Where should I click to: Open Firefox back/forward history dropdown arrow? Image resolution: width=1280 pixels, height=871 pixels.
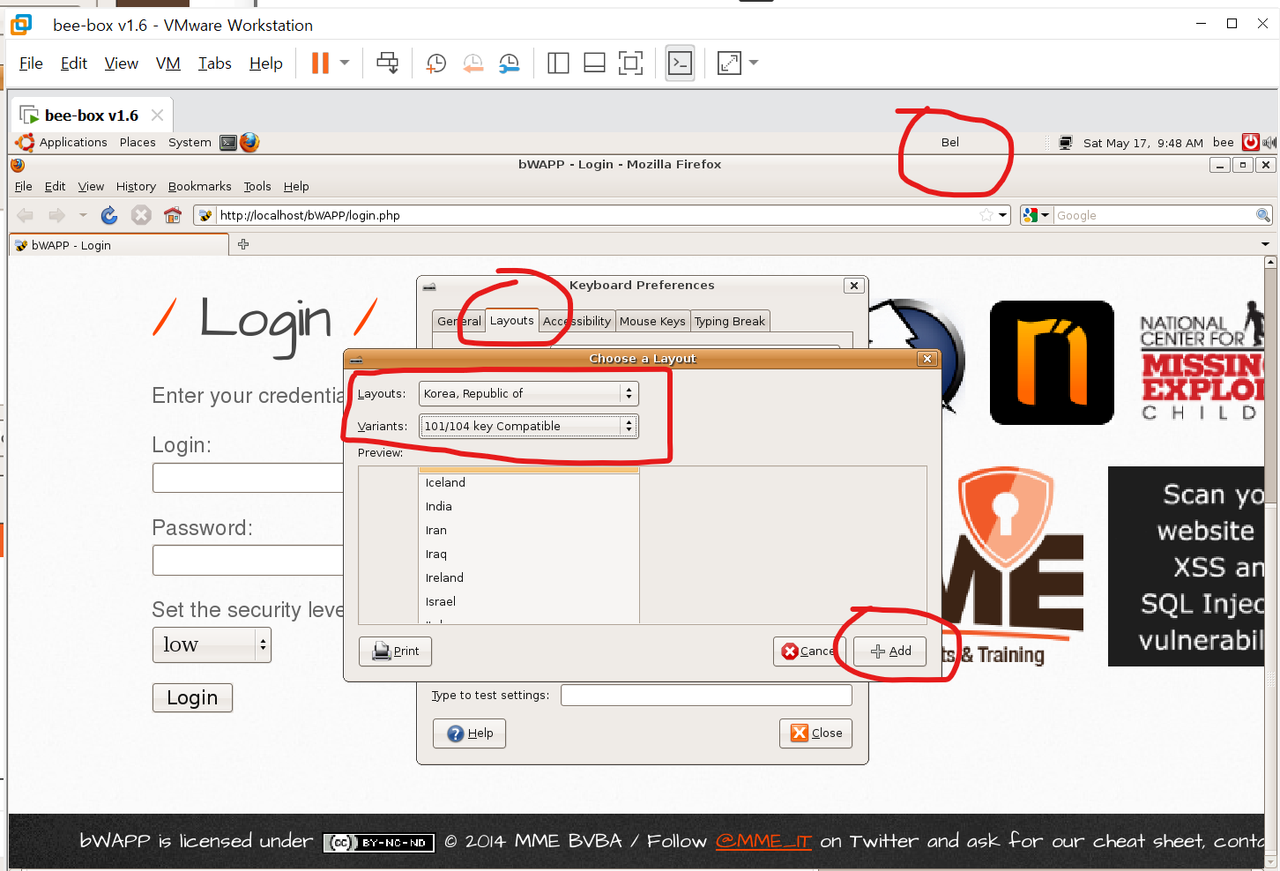(x=83, y=215)
